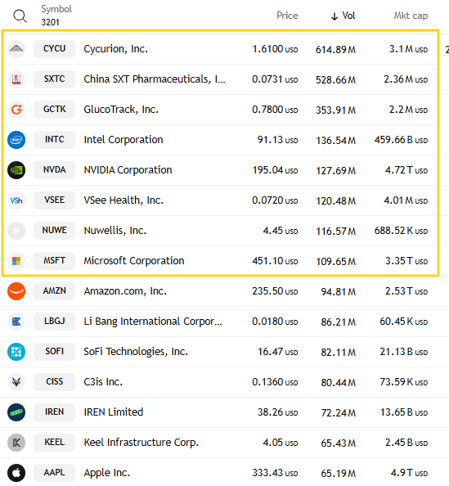Click the Symbol column header
This screenshot has width=449, height=486.
pos(56,9)
